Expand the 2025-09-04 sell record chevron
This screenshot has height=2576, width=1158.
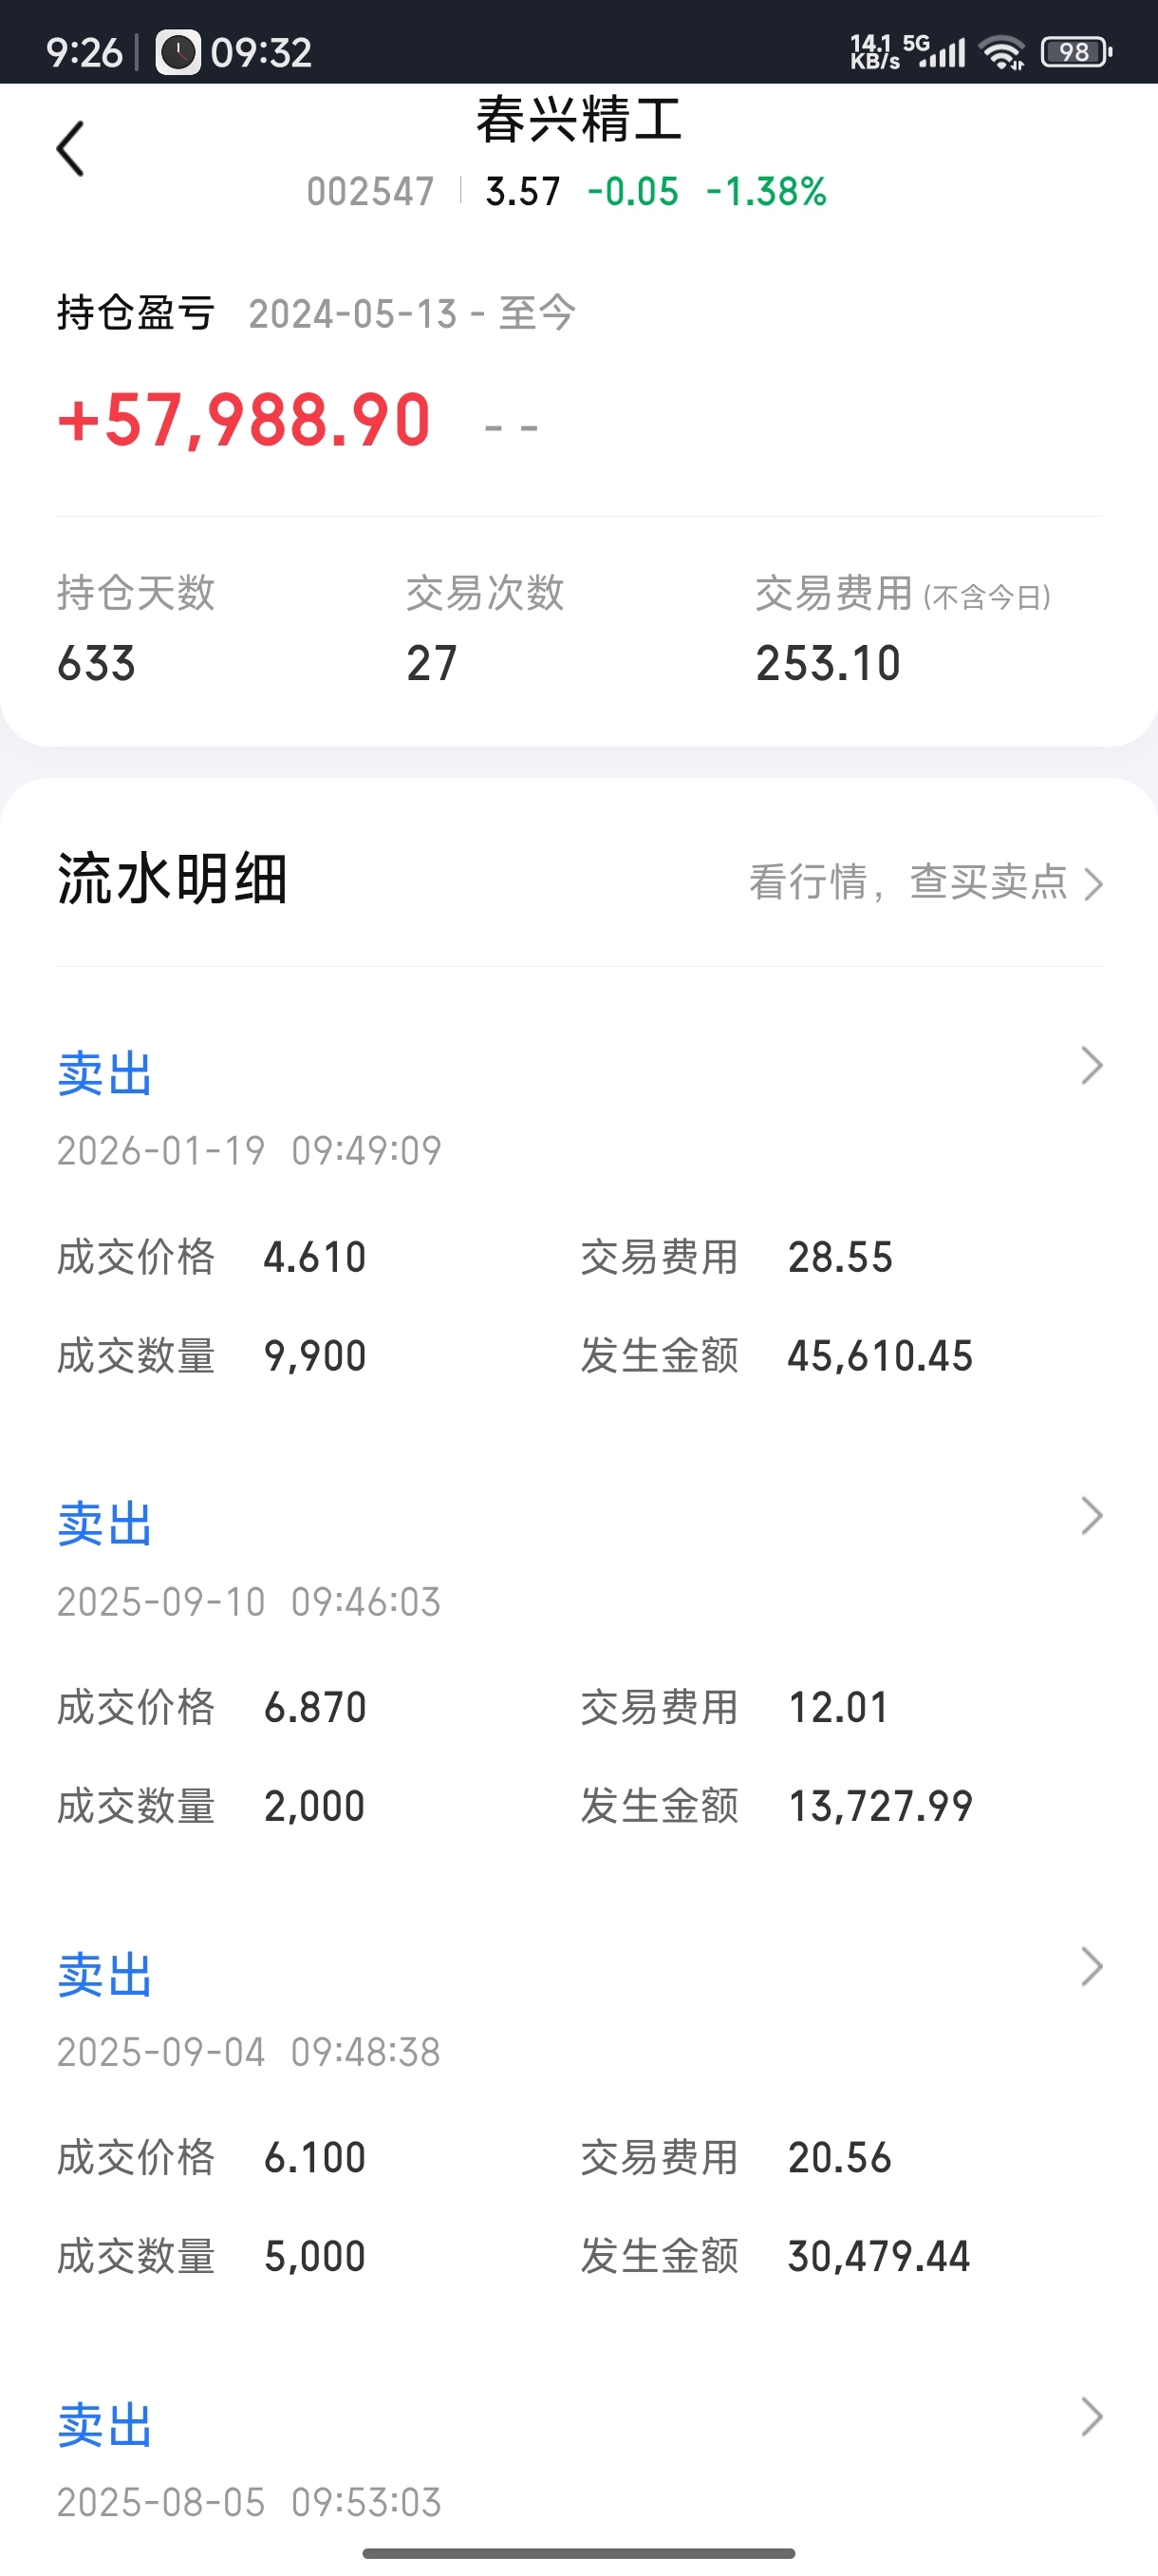(x=1093, y=1967)
